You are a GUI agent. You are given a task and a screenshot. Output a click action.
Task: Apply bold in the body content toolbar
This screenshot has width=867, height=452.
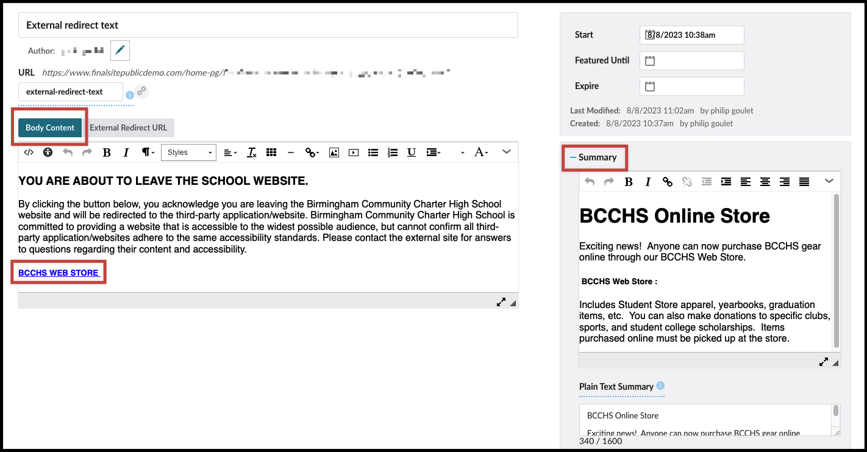pyautogui.click(x=107, y=152)
